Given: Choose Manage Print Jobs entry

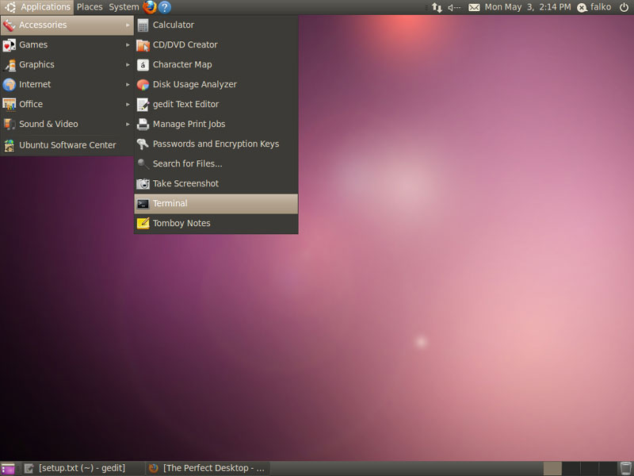Looking at the screenshot, I should click(216, 125).
